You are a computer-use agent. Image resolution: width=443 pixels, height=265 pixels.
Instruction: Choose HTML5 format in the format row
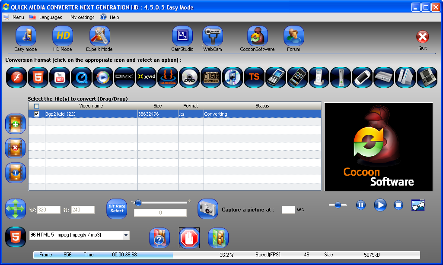point(38,77)
